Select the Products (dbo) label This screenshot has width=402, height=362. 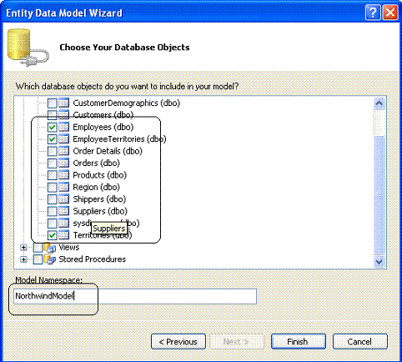pyautogui.click(x=100, y=175)
